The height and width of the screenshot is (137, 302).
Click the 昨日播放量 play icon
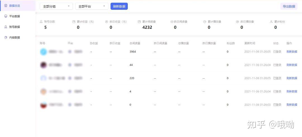coord(237,22)
